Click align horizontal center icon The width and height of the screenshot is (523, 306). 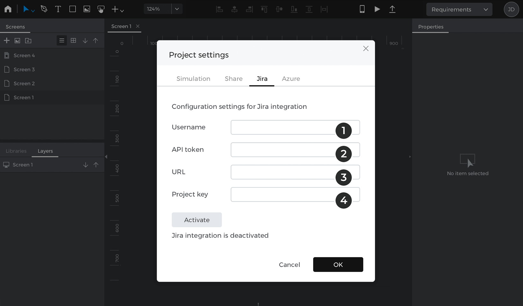pos(234,9)
